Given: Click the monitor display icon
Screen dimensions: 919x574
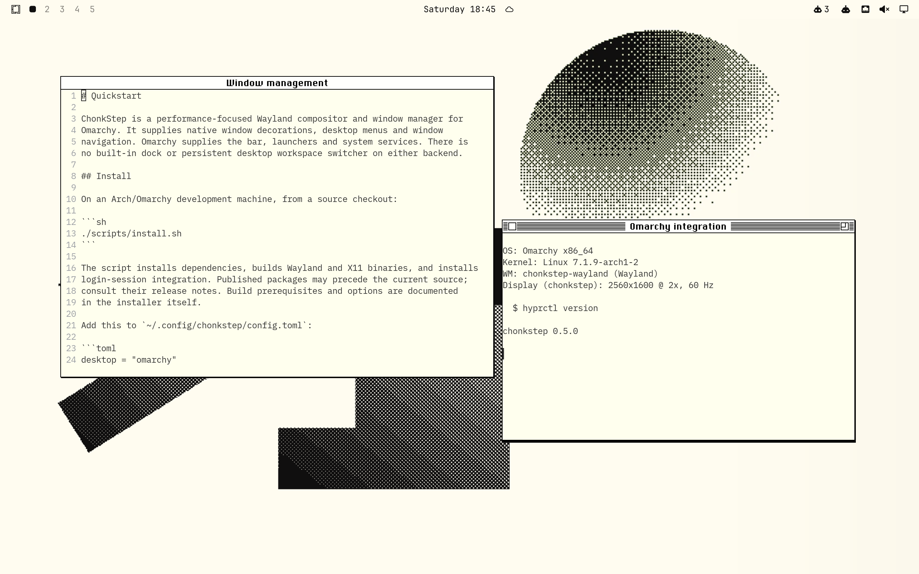Looking at the screenshot, I should click(904, 9).
